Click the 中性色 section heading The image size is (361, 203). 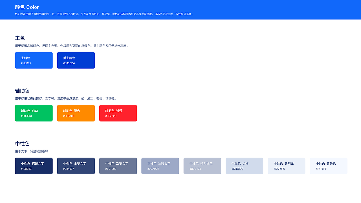pos(22,144)
